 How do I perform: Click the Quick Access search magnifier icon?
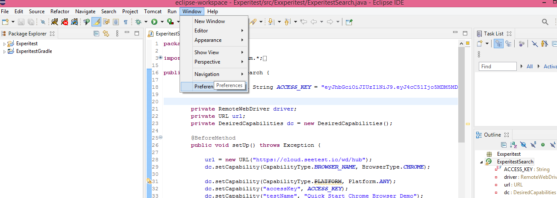pyautogui.click(x=545, y=22)
